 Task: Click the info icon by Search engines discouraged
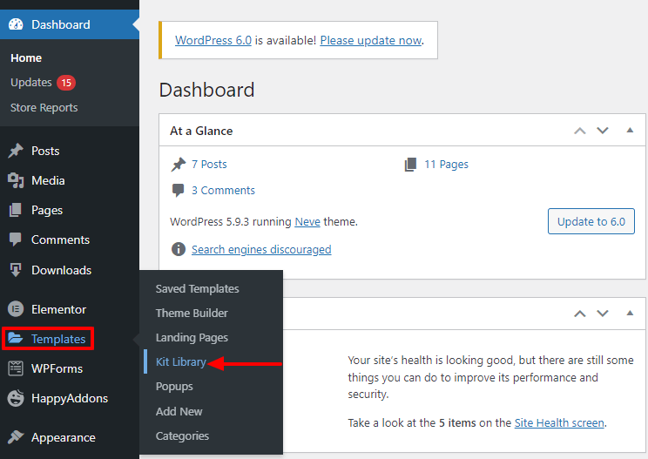coord(179,249)
